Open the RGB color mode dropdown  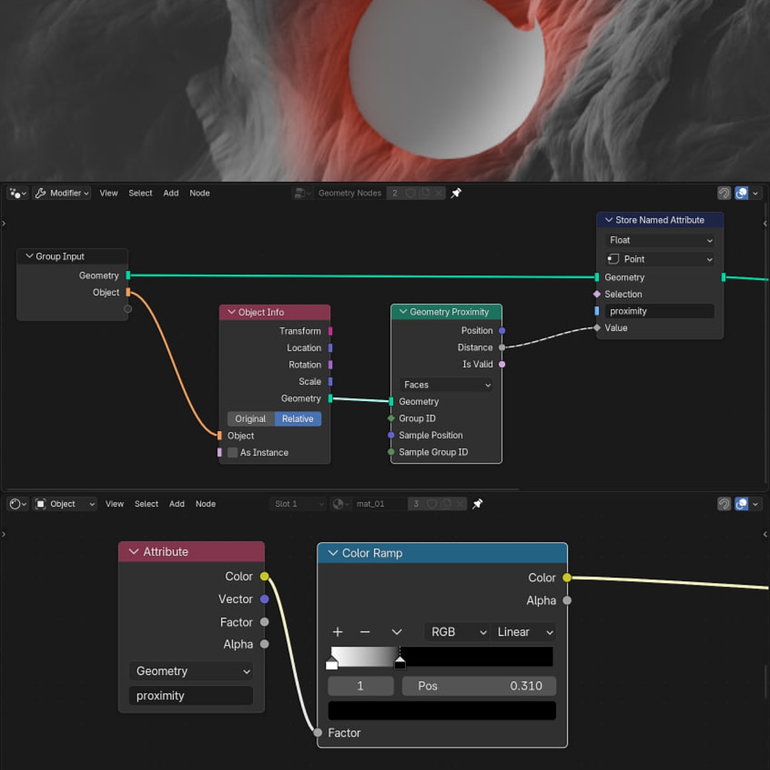457,632
